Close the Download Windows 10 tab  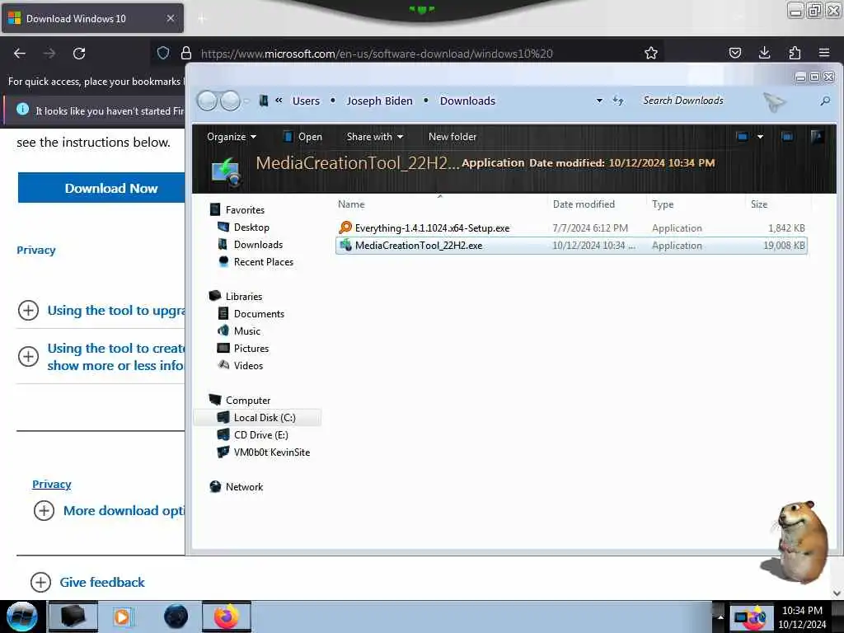point(171,18)
